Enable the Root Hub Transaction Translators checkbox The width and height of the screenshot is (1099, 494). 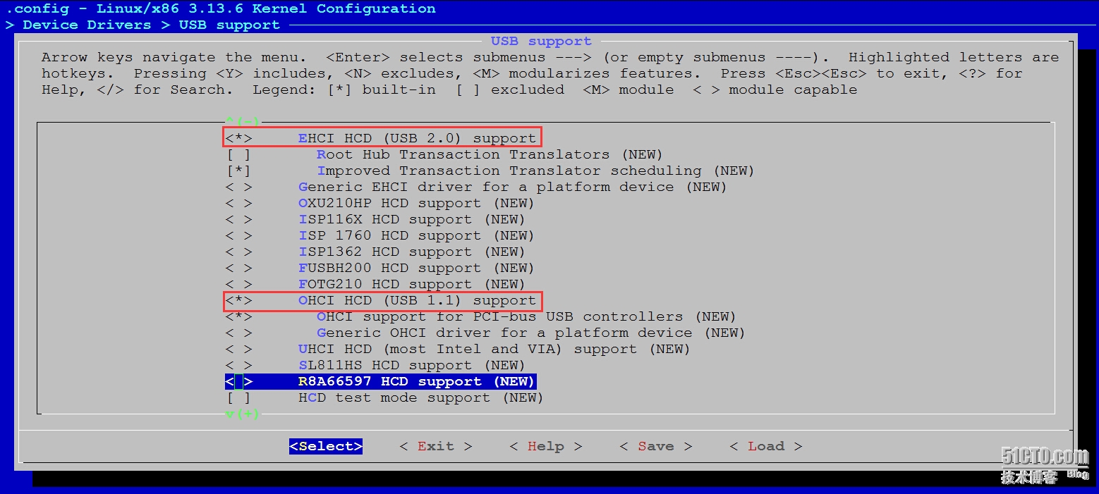tap(239, 154)
